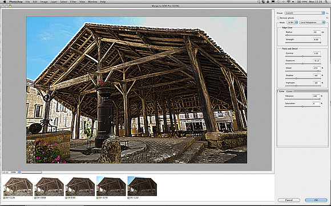331x206 pixels.
Task: Select the EV -1.32 source thumbnail
Action: pos(142,187)
